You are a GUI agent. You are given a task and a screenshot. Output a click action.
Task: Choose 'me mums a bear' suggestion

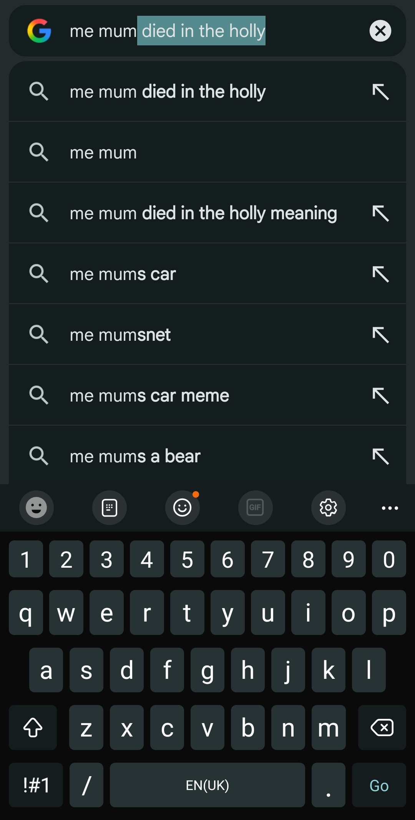(135, 457)
